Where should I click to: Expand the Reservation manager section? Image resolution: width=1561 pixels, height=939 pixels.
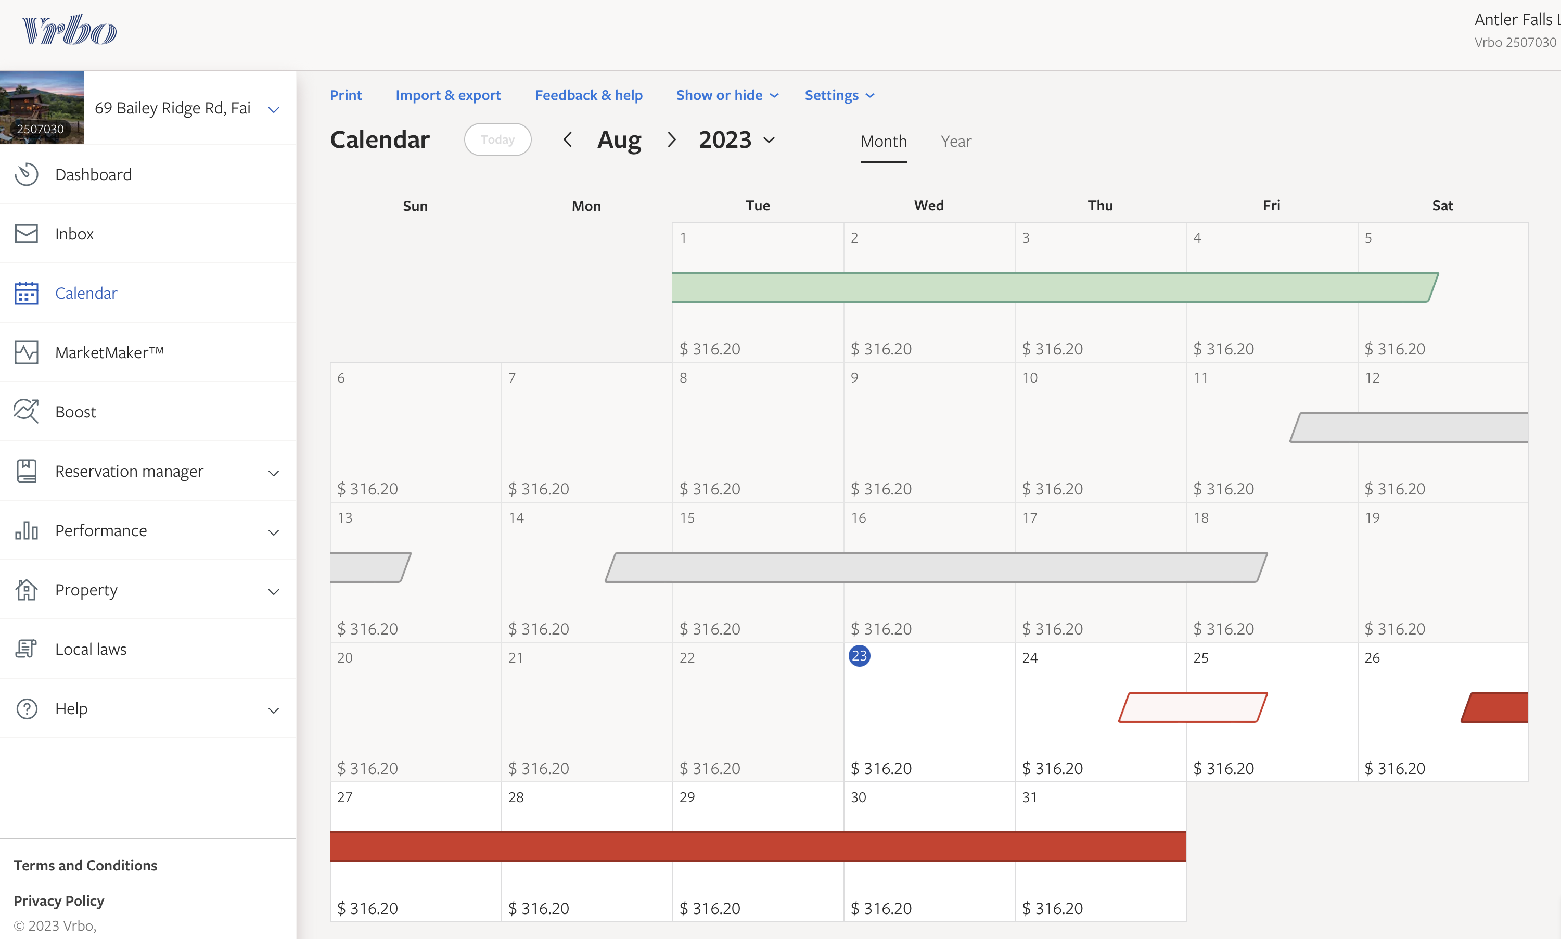click(x=273, y=473)
